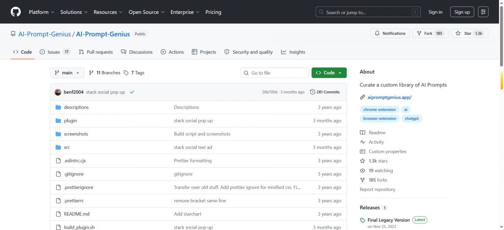Open the Pull requests tab

(96, 52)
